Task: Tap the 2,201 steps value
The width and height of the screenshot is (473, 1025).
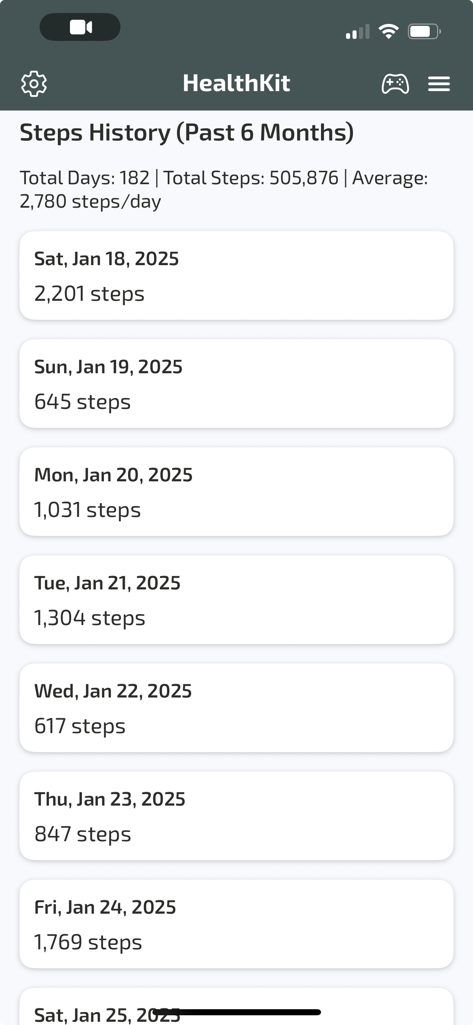Action: pyautogui.click(x=89, y=294)
